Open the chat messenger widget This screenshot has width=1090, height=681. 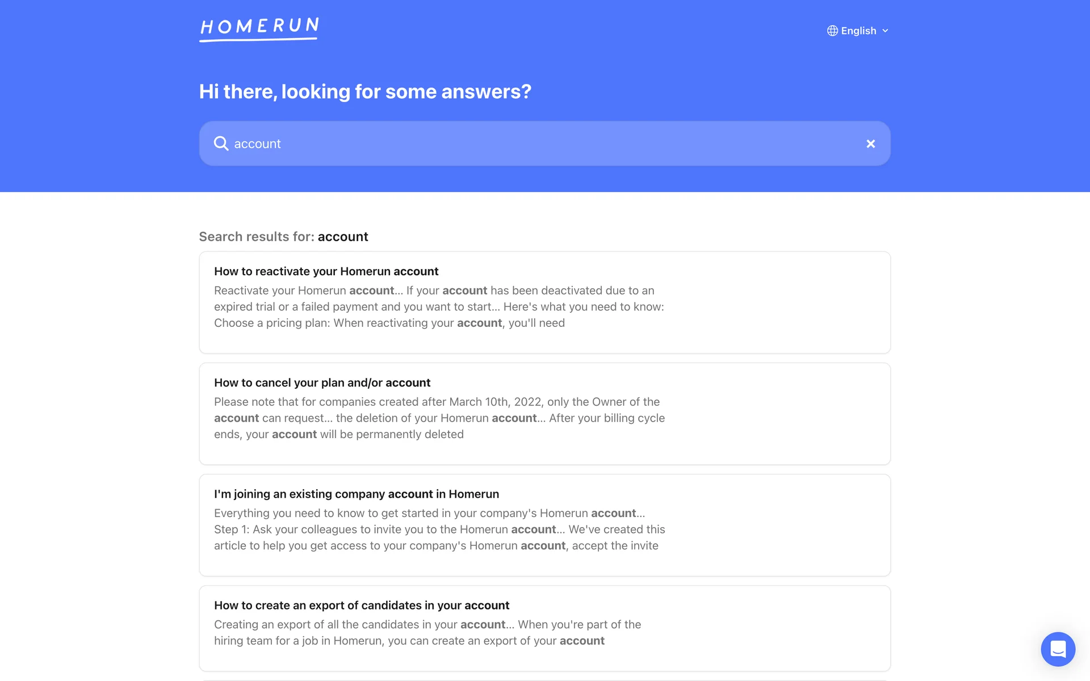[1058, 649]
